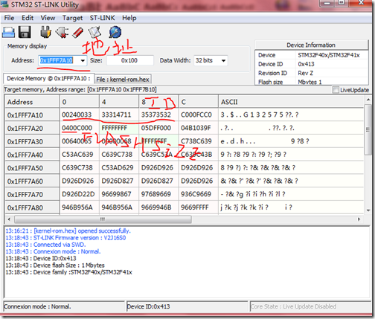375x319 pixels.
Task: Click log line Connected via SWD
Action: click(x=45, y=245)
